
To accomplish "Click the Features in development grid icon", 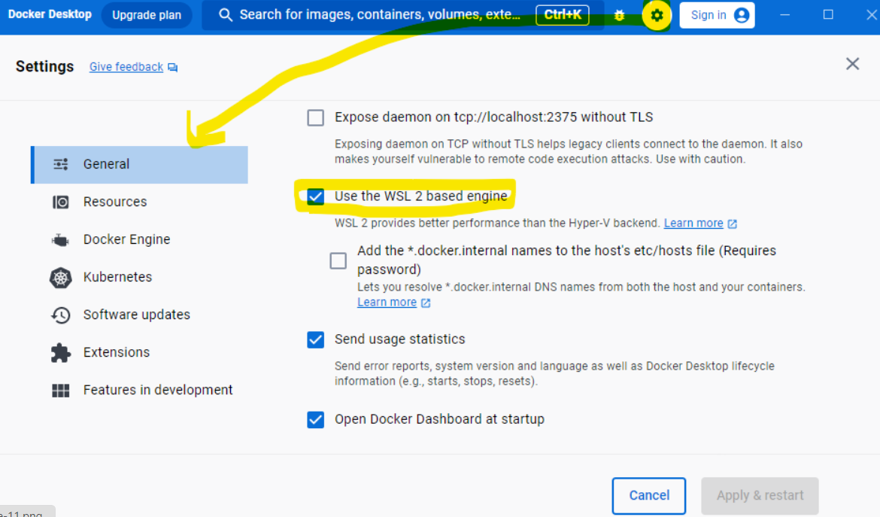I will coord(61,390).
